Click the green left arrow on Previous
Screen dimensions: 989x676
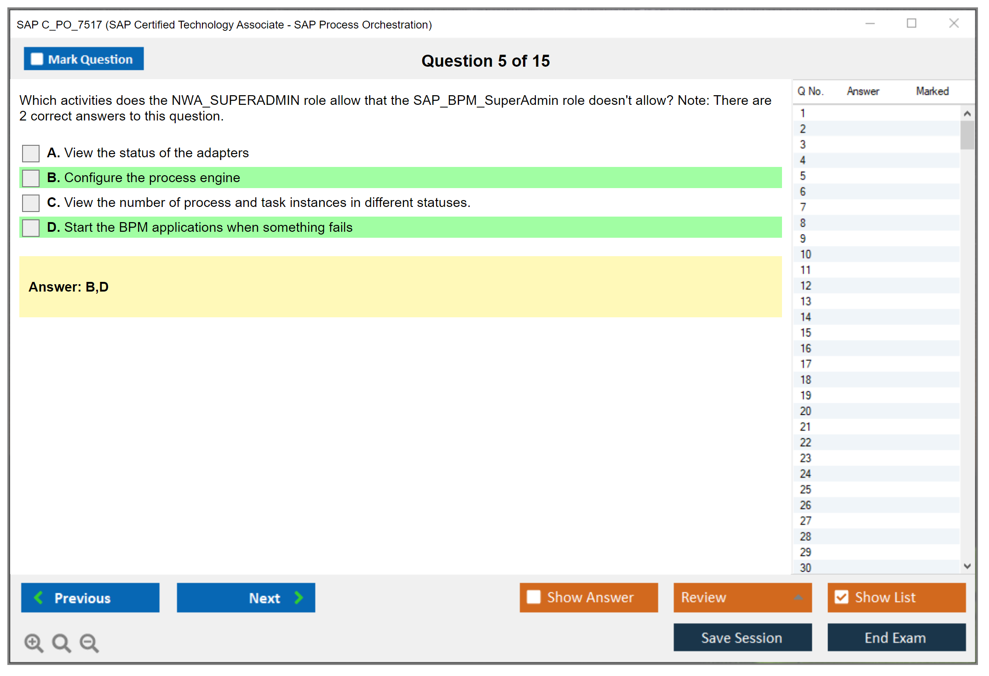pos(39,597)
